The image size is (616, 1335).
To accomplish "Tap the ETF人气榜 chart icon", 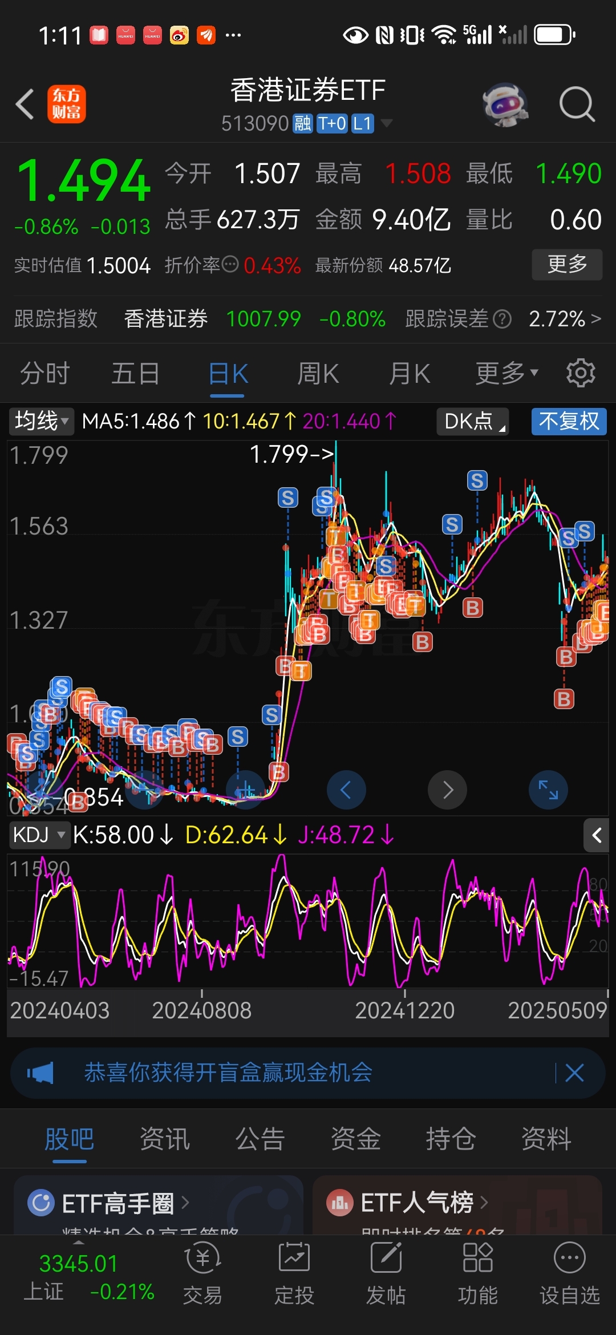I will pos(340,1203).
